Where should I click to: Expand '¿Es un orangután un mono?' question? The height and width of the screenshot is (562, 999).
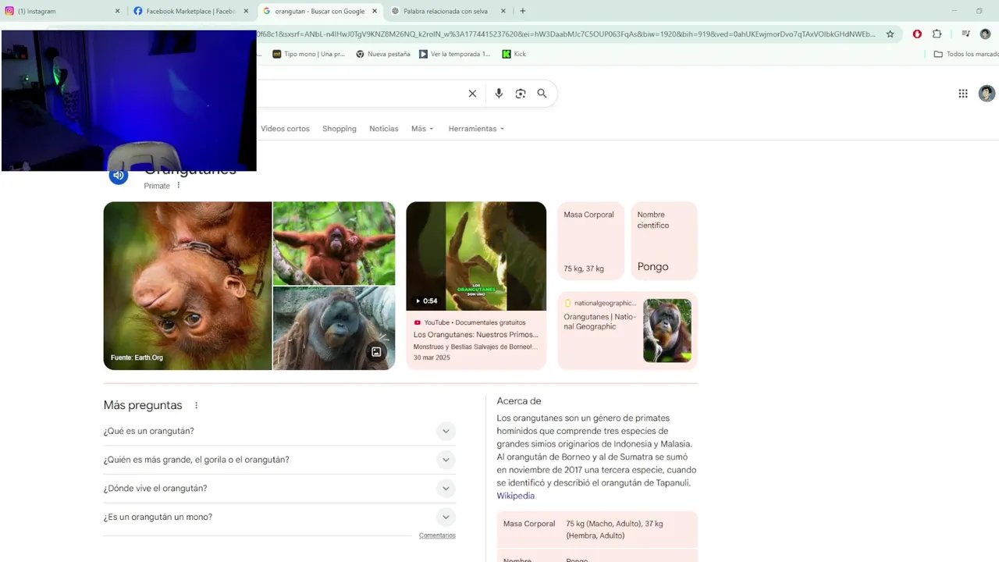coord(279,517)
